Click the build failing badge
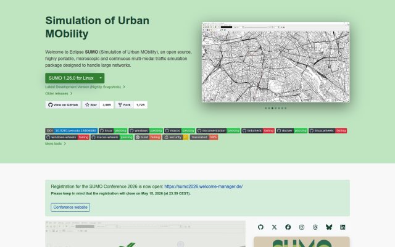 [148, 137]
